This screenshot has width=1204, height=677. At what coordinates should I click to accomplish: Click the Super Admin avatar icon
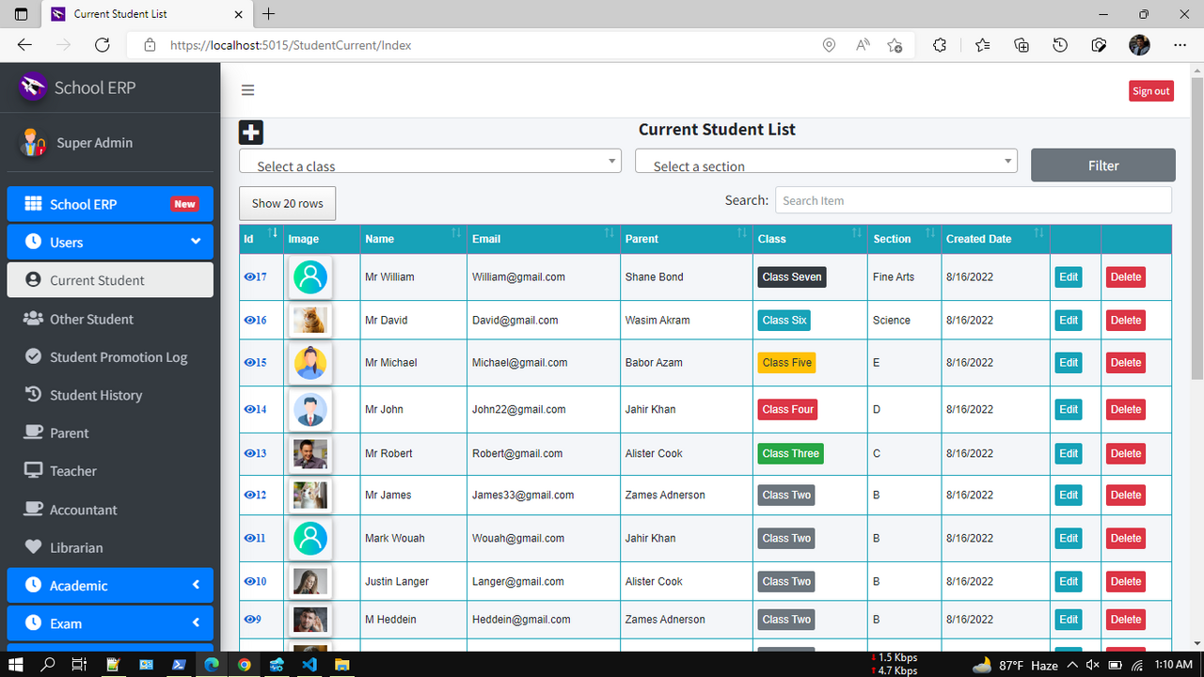coord(34,142)
